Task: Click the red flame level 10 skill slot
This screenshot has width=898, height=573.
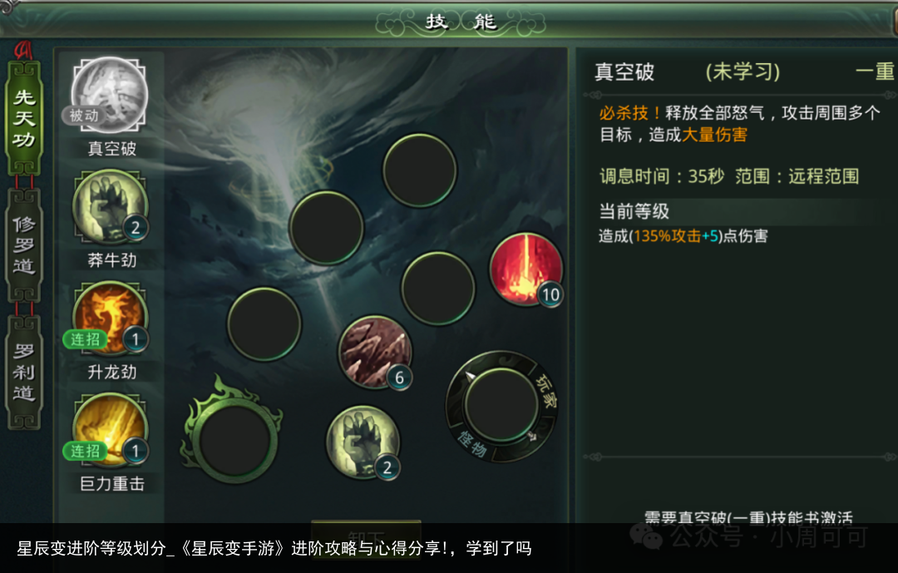Action: [x=525, y=268]
